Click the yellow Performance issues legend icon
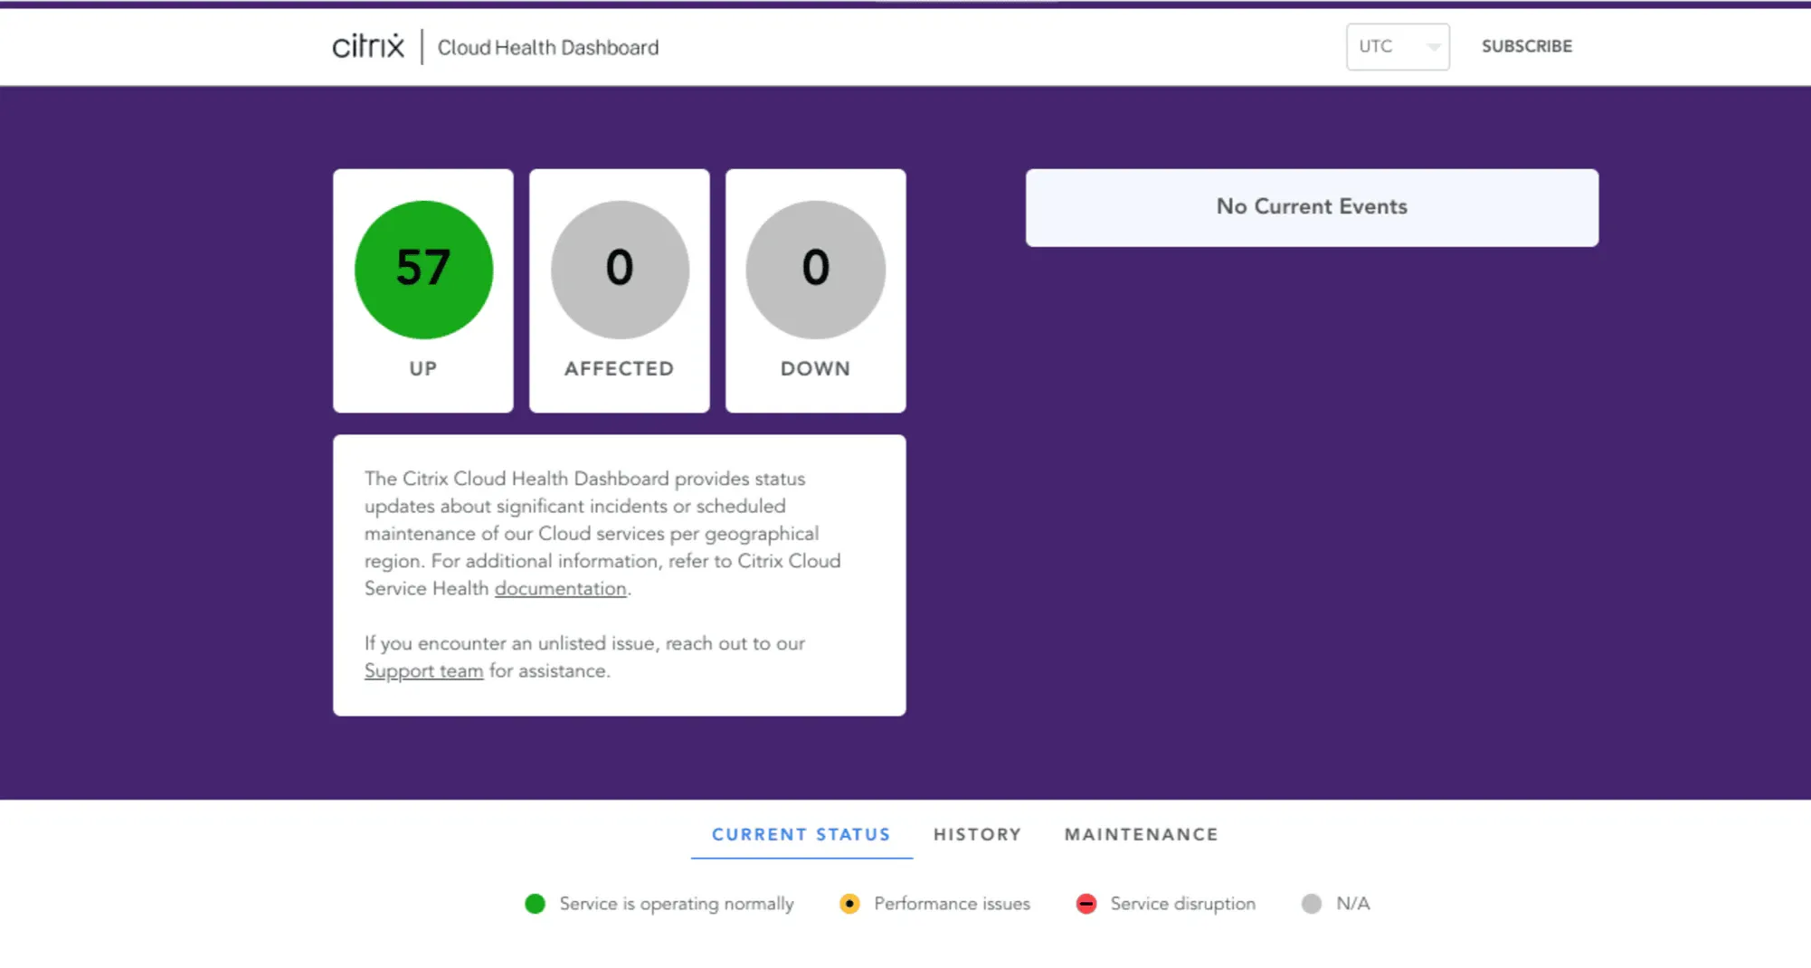Screen dimensions: 1811x968 coord(849,904)
